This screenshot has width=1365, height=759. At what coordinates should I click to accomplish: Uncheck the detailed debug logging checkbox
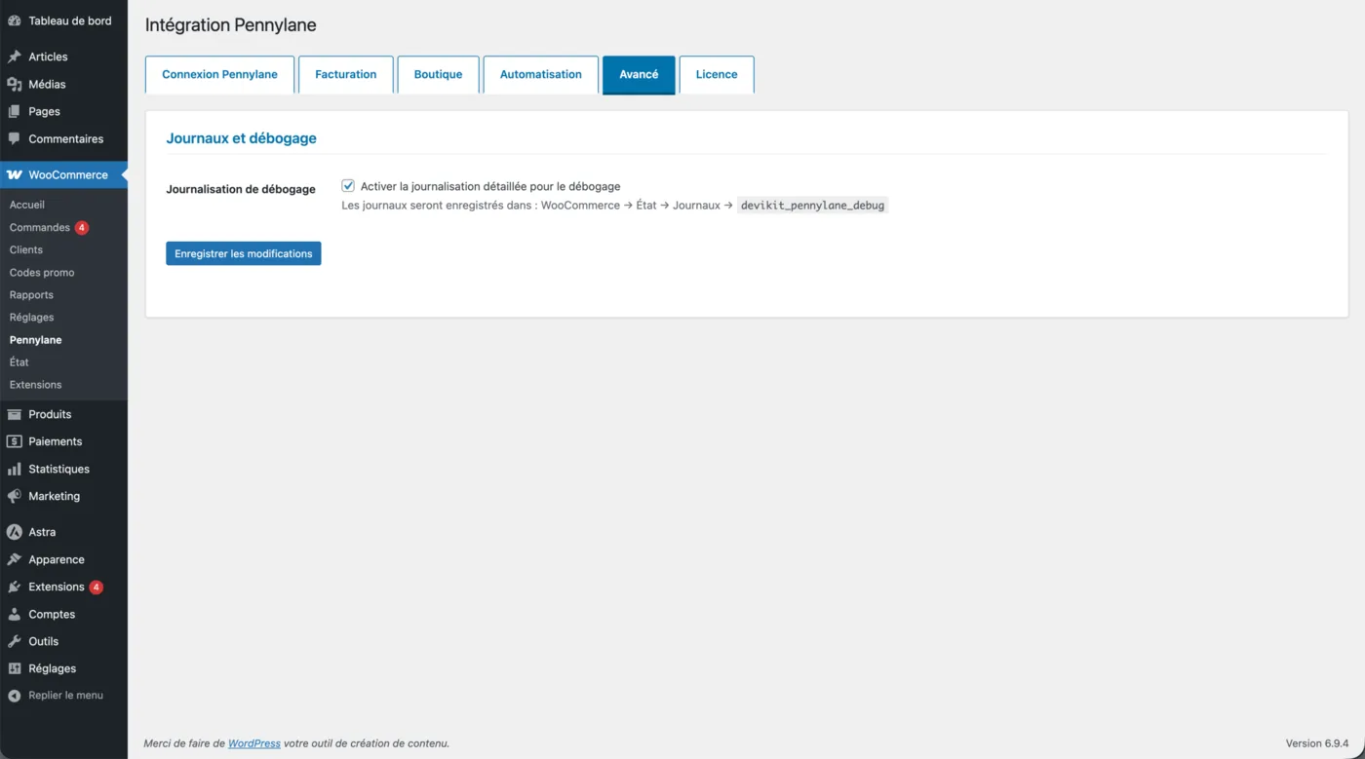pos(348,185)
